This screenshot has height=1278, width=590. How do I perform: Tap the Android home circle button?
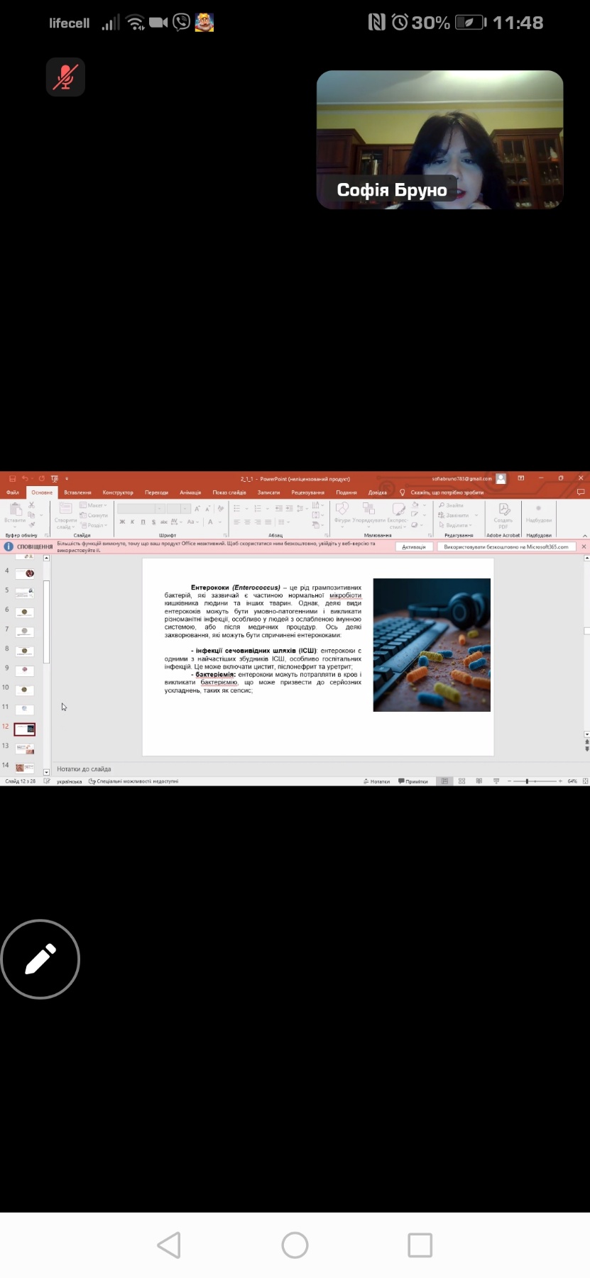click(295, 1245)
